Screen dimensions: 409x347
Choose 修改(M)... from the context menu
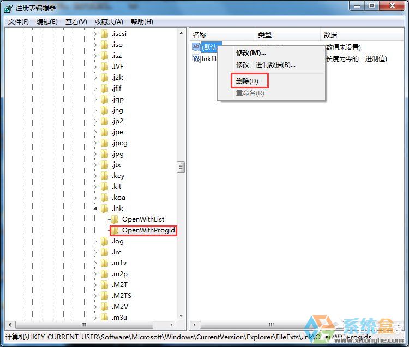click(250, 53)
